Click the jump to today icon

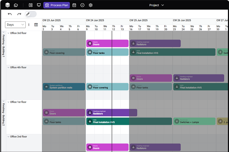coord(36,25)
